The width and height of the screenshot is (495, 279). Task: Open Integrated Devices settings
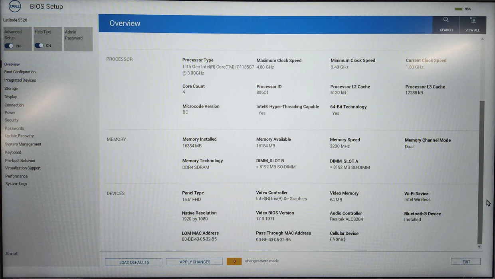point(20,80)
